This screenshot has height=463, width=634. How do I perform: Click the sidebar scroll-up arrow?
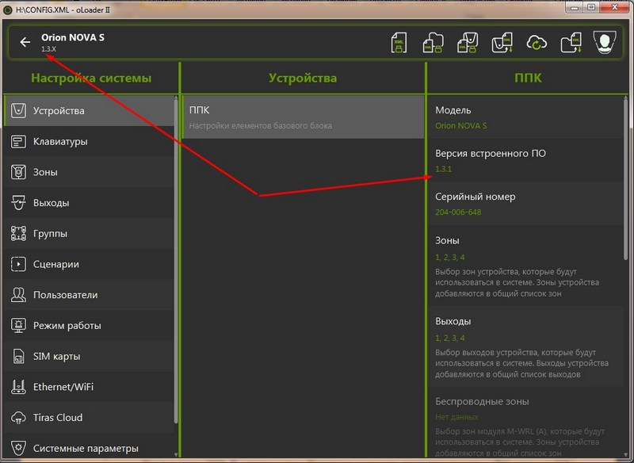point(176,98)
